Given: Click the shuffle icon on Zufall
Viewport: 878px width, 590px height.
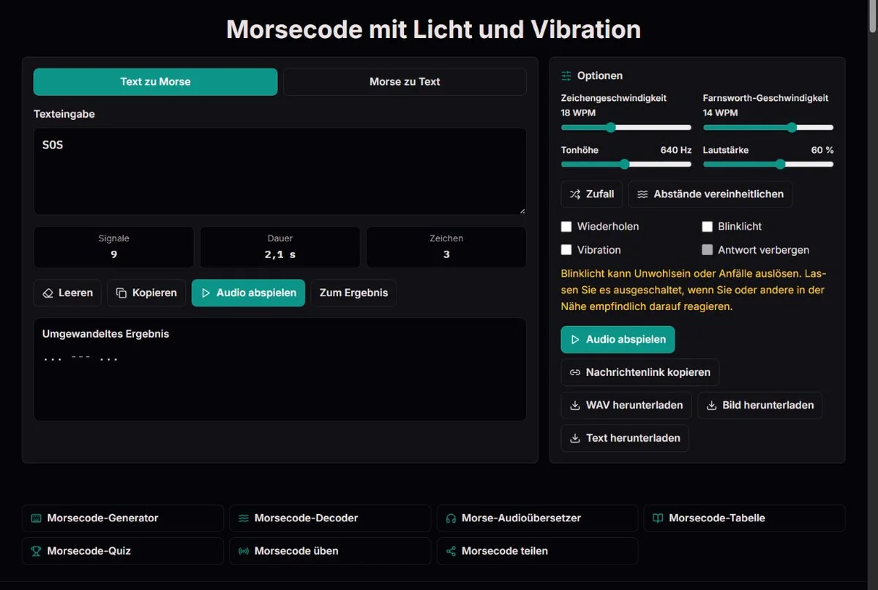Looking at the screenshot, I should pos(576,194).
